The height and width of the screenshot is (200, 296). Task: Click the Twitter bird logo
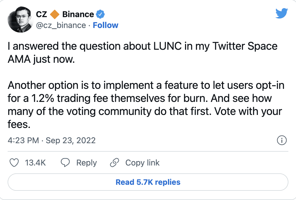[281, 13]
